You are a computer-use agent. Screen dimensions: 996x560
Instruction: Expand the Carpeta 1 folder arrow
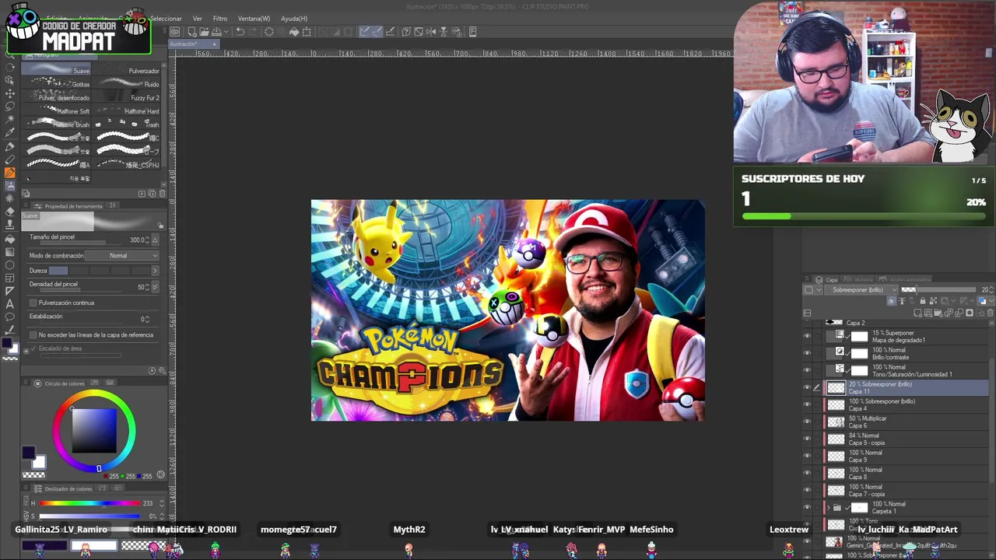[827, 507]
